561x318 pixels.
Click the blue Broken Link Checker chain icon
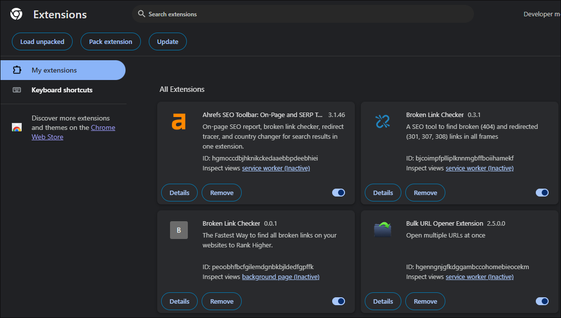pyautogui.click(x=382, y=121)
